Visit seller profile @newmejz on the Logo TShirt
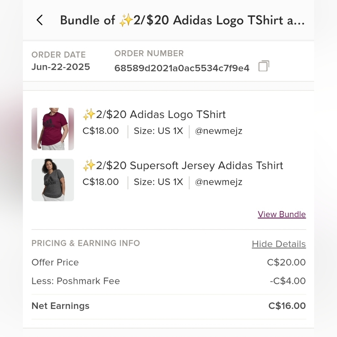 pyautogui.click(x=218, y=131)
